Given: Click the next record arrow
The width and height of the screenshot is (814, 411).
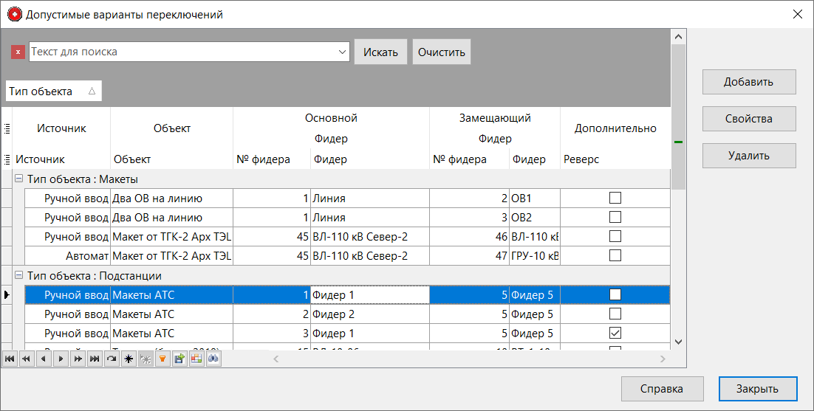Looking at the screenshot, I should coord(61,359).
